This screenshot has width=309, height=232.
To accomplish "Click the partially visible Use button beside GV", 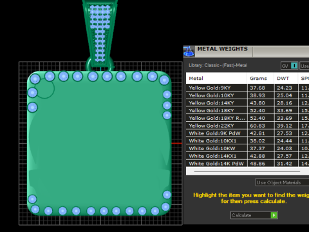I will pyautogui.click(x=304, y=66).
